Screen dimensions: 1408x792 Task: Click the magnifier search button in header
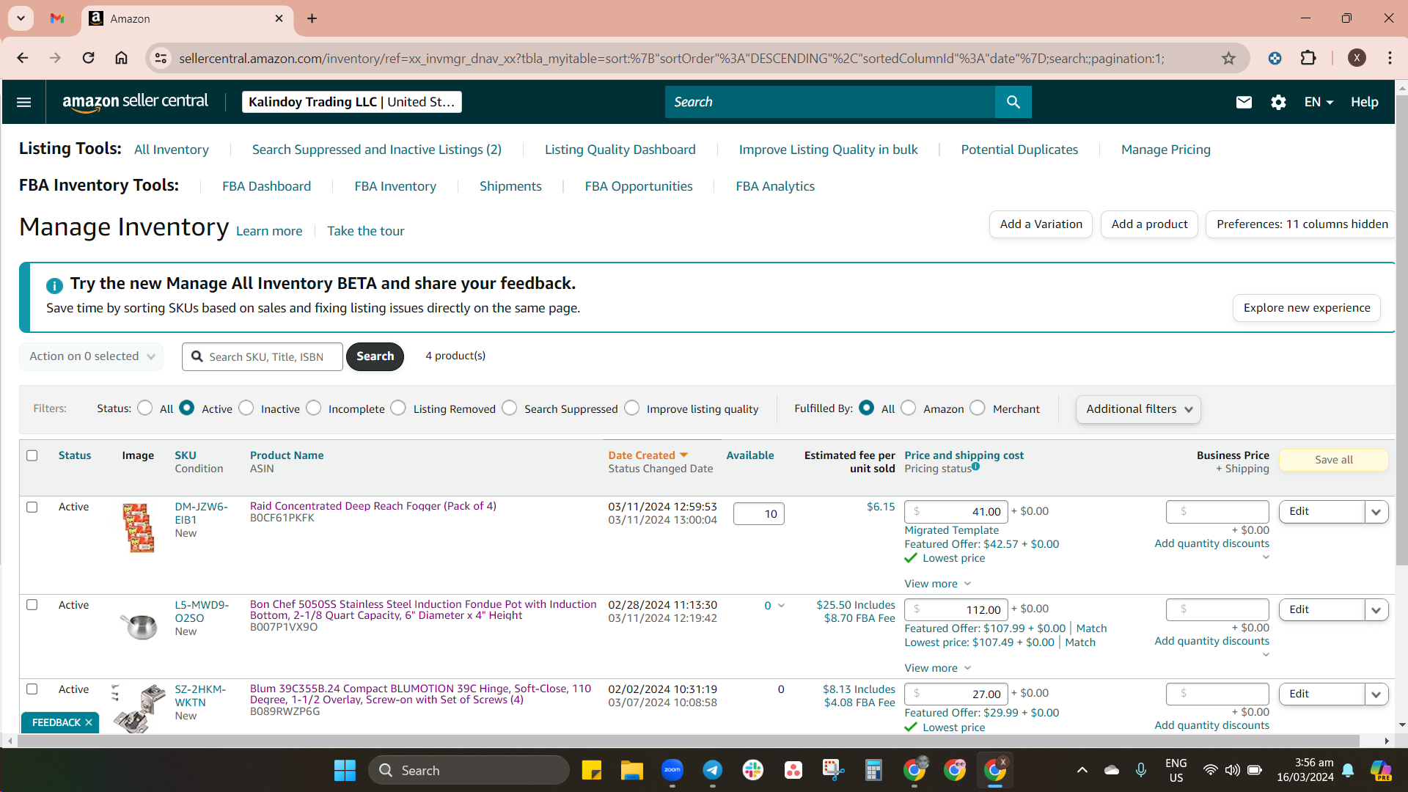[x=1013, y=102]
